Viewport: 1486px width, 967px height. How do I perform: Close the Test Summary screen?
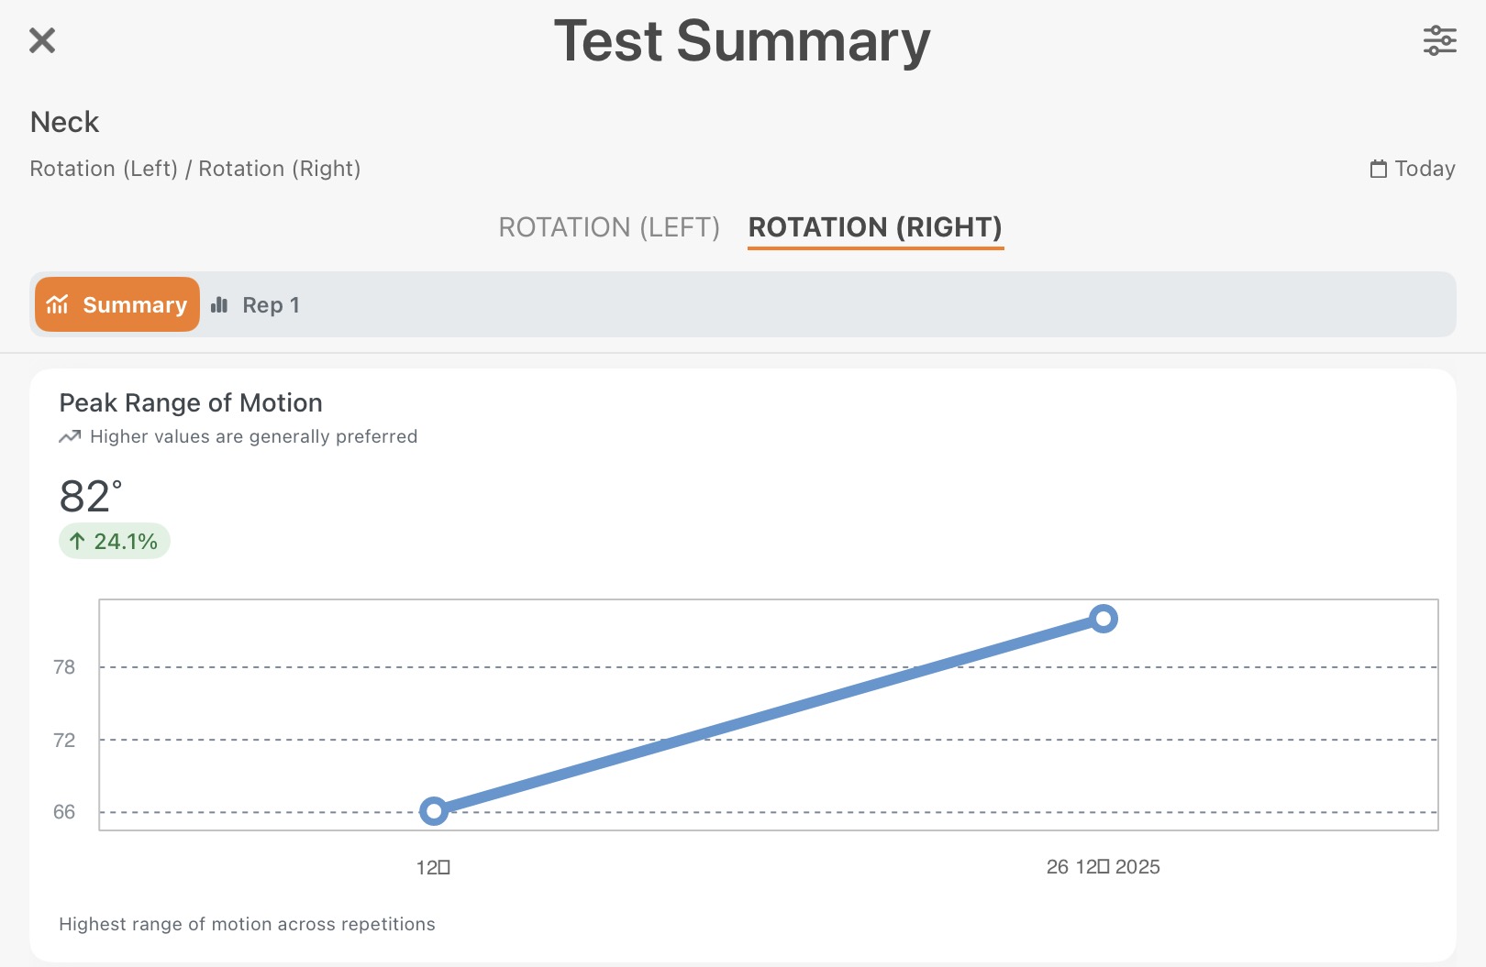42,40
